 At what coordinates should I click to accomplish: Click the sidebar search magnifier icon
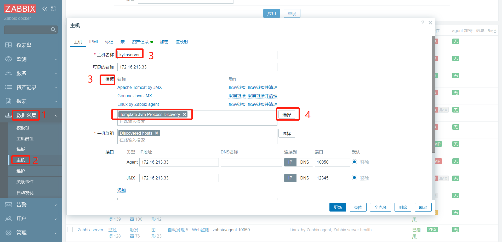pyautogui.click(x=53, y=30)
